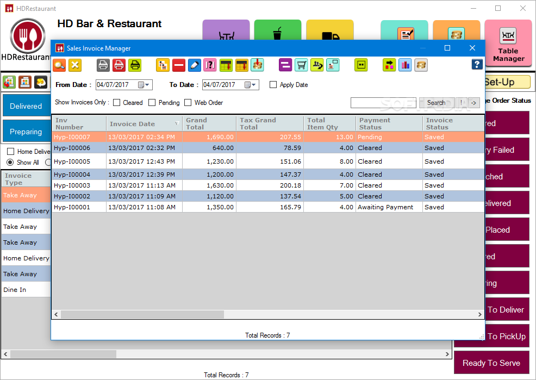Screen dimensions: 536x380
Task: Click the gray coins icon in toolbar
Action: pyautogui.click(x=421, y=65)
